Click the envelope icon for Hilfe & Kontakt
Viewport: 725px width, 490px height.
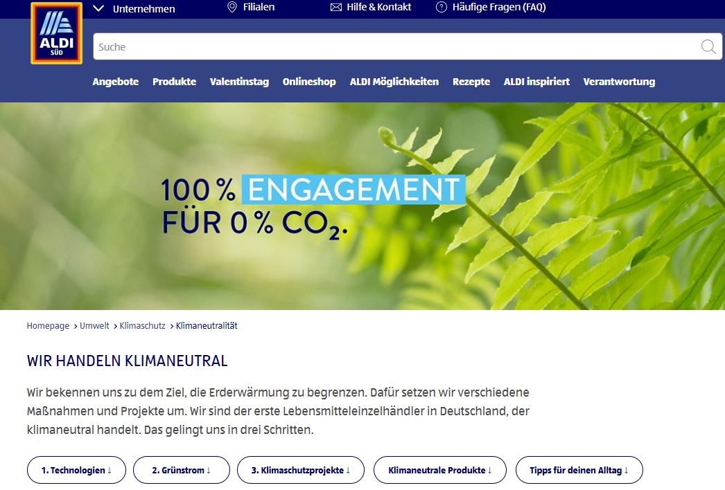[x=335, y=8]
